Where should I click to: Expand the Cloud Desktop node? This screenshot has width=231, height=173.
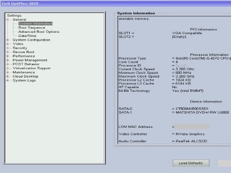(x=7, y=76)
